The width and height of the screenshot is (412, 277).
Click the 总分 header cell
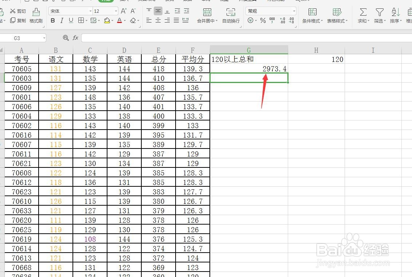[158, 59]
